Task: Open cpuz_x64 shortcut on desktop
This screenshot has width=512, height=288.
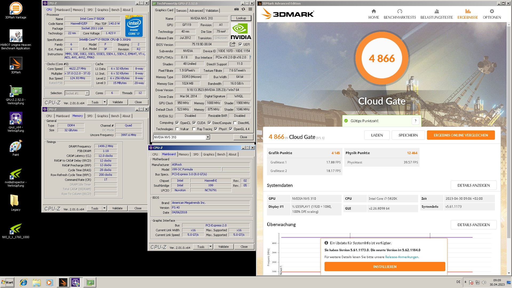Action: [16, 122]
